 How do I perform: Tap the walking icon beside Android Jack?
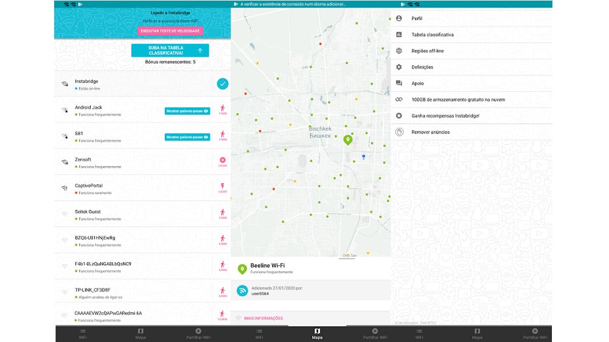click(x=223, y=110)
